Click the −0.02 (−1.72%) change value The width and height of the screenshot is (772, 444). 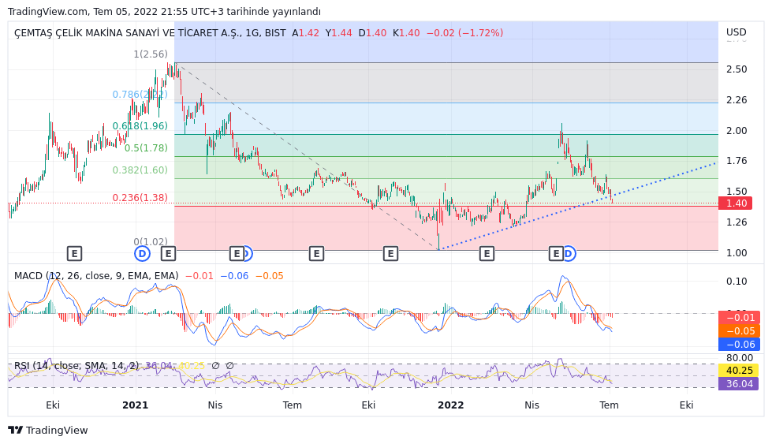point(464,33)
